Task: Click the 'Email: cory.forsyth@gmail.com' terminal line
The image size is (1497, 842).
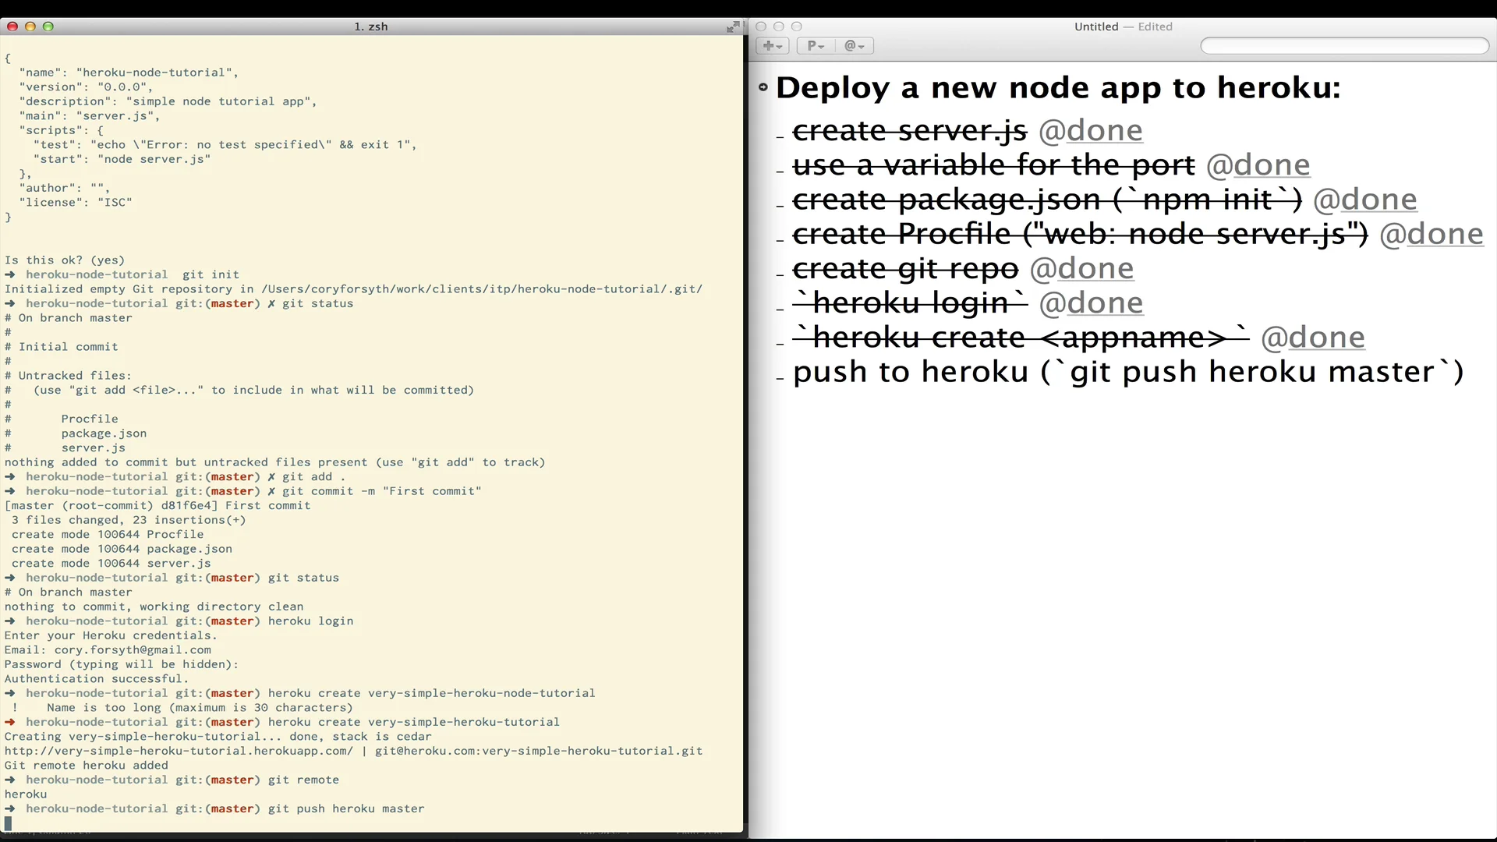Action: [108, 650]
